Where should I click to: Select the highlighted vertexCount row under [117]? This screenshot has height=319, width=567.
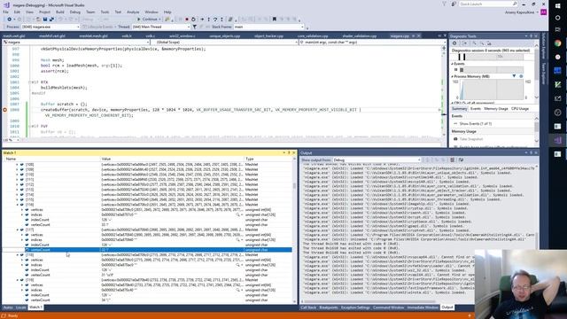pyautogui.click(x=147, y=250)
